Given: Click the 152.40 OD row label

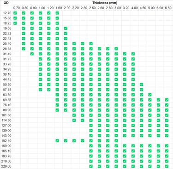Looking at the screenshot, I should [x=6, y=141].
